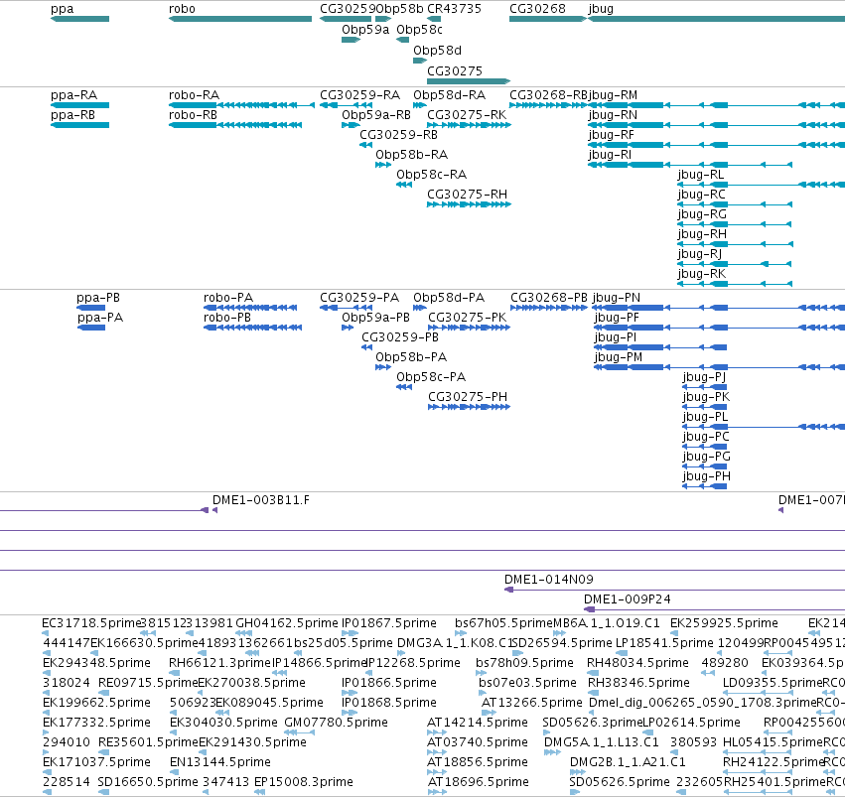Screen dimensions: 845x797
Task: Click the Obp58b-PA protein label
Action: [411, 357]
